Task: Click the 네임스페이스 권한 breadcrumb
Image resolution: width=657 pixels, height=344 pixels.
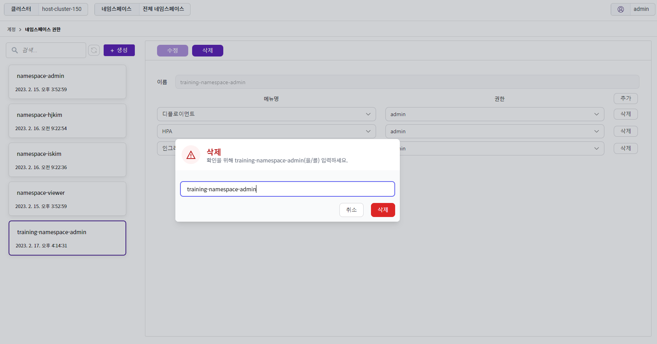Action: pos(43,30)
